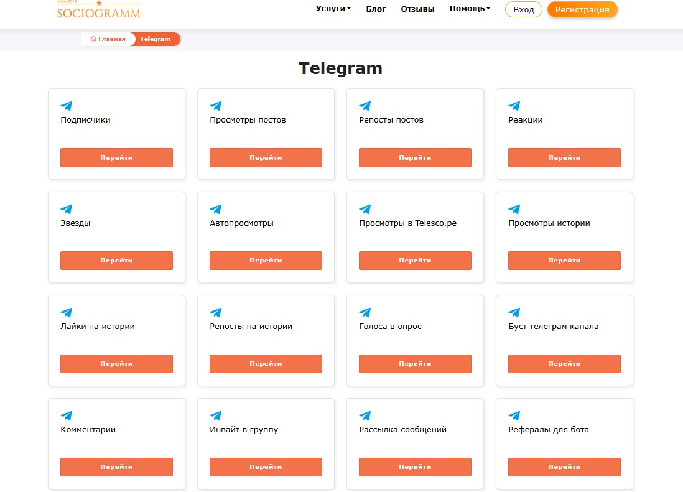Click the Sociogramm logo
Viewport: 683px width, 492px height.
(99, 9)
